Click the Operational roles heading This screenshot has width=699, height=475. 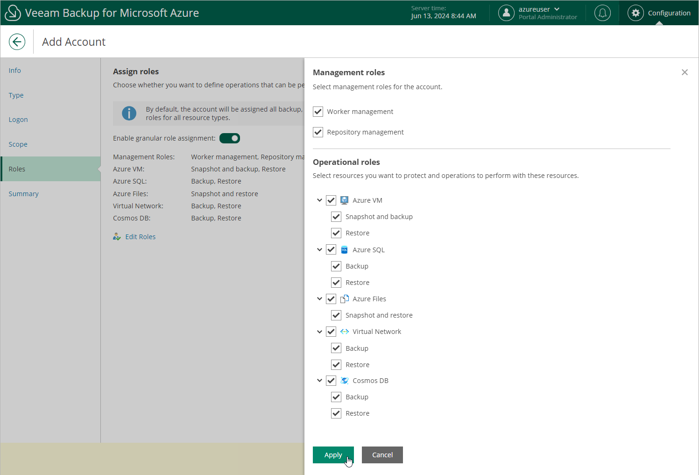(x=346, y=162)
